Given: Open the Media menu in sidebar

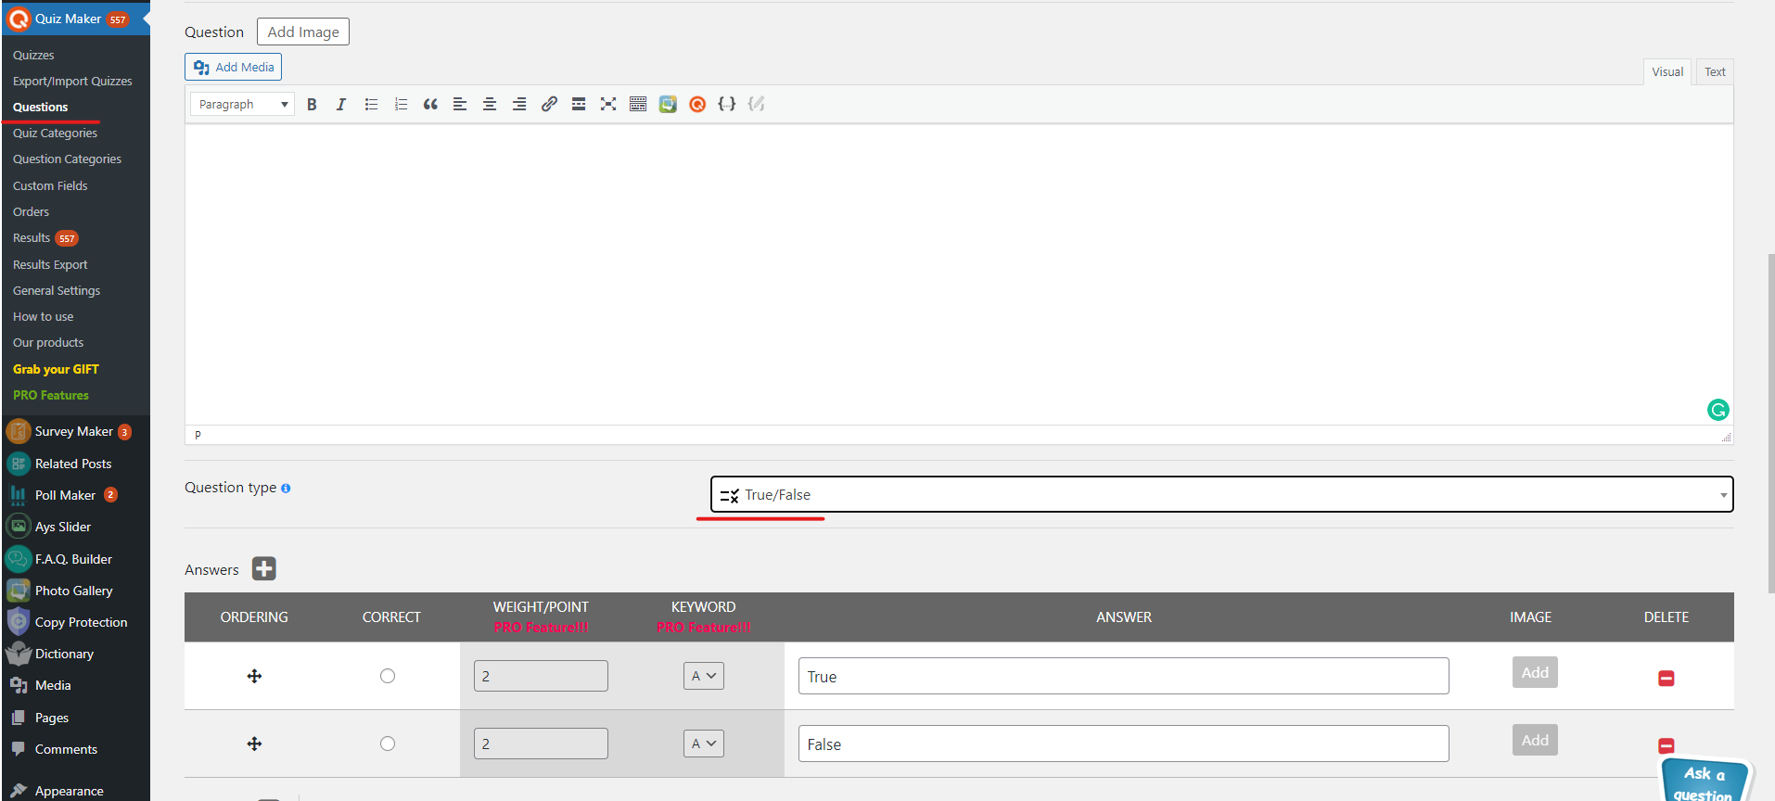Looking at the screenshot, I should 53,685.
